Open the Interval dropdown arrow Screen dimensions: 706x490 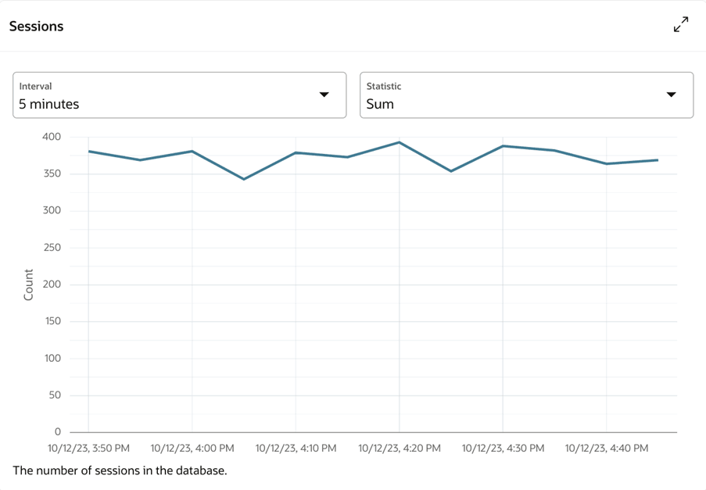coord(324,95)
